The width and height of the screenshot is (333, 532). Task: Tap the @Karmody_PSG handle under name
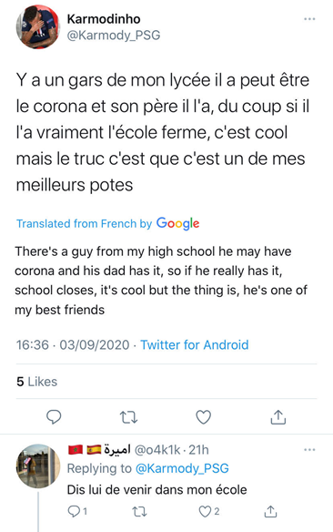click(114, 36)
